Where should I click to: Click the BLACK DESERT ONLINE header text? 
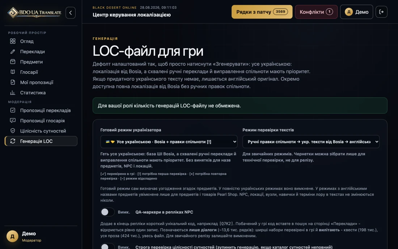(x=114, y=8)
